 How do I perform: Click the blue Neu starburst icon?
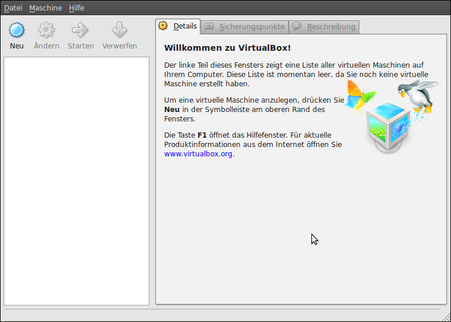[x=17, y=30]
